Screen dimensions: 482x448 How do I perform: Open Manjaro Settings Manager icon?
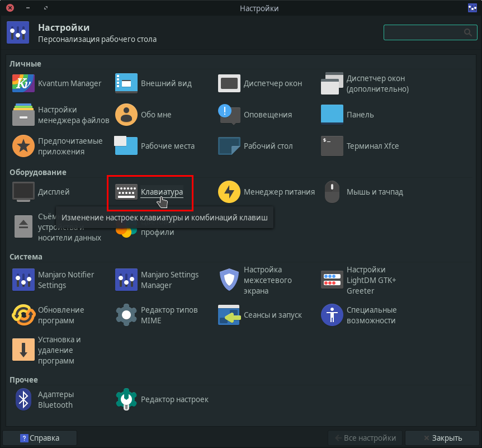point(126,280)
